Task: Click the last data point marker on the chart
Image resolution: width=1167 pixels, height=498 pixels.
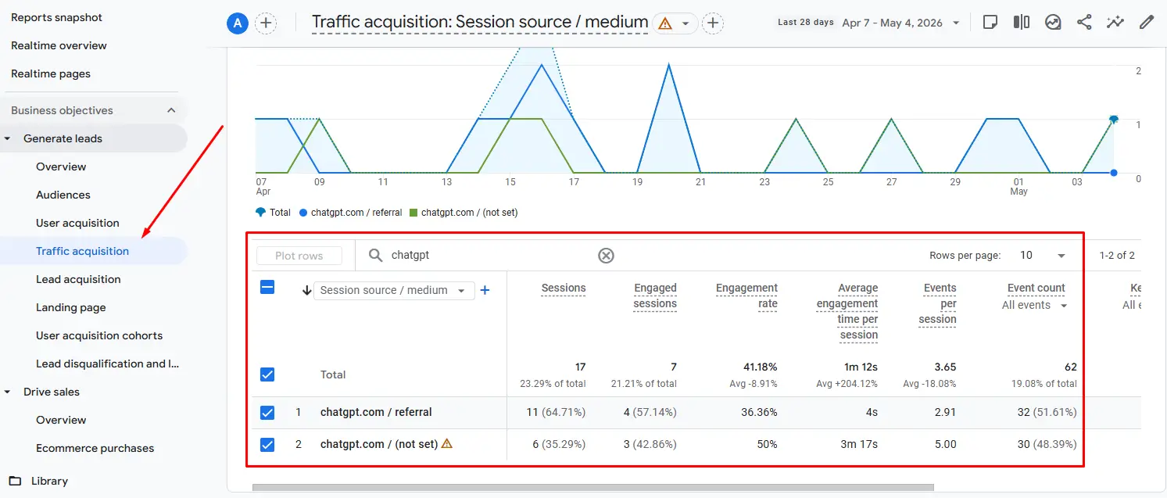Action: coord(1114,120)
